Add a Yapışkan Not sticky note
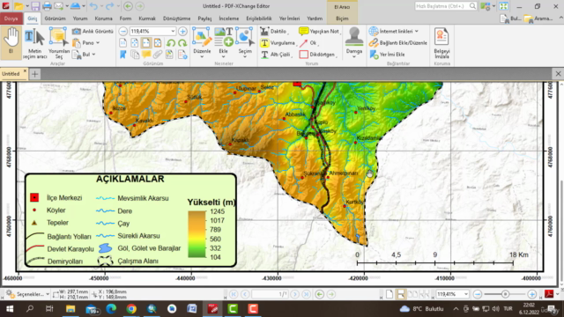The height and width of the screenshot is (317, 564). tap(319, 32)
